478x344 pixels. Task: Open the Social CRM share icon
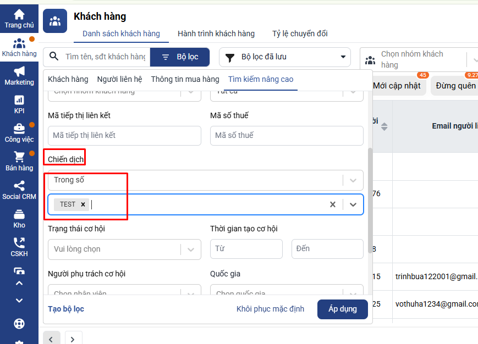click(x=19, y=186)
